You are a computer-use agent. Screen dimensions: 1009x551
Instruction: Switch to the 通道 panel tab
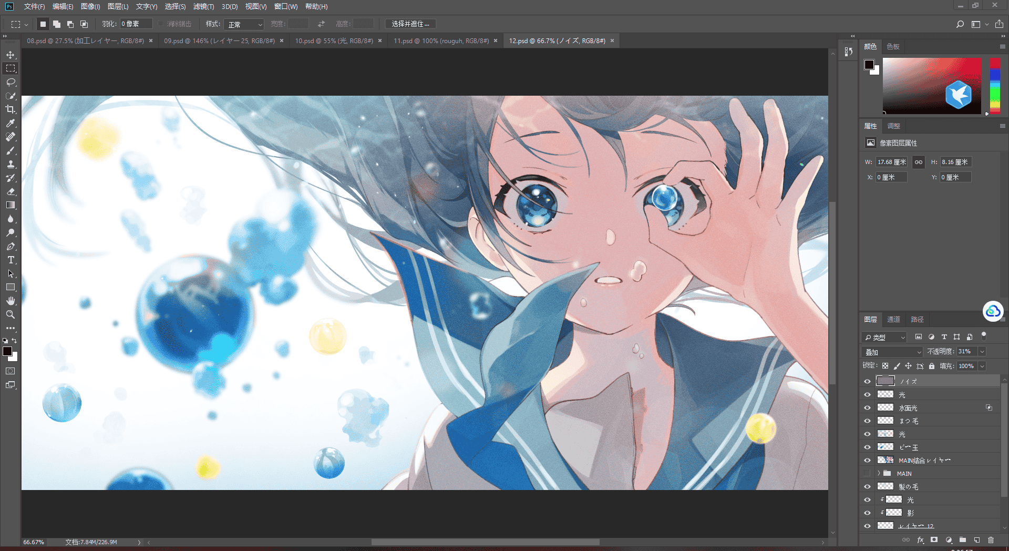[893, 319]
